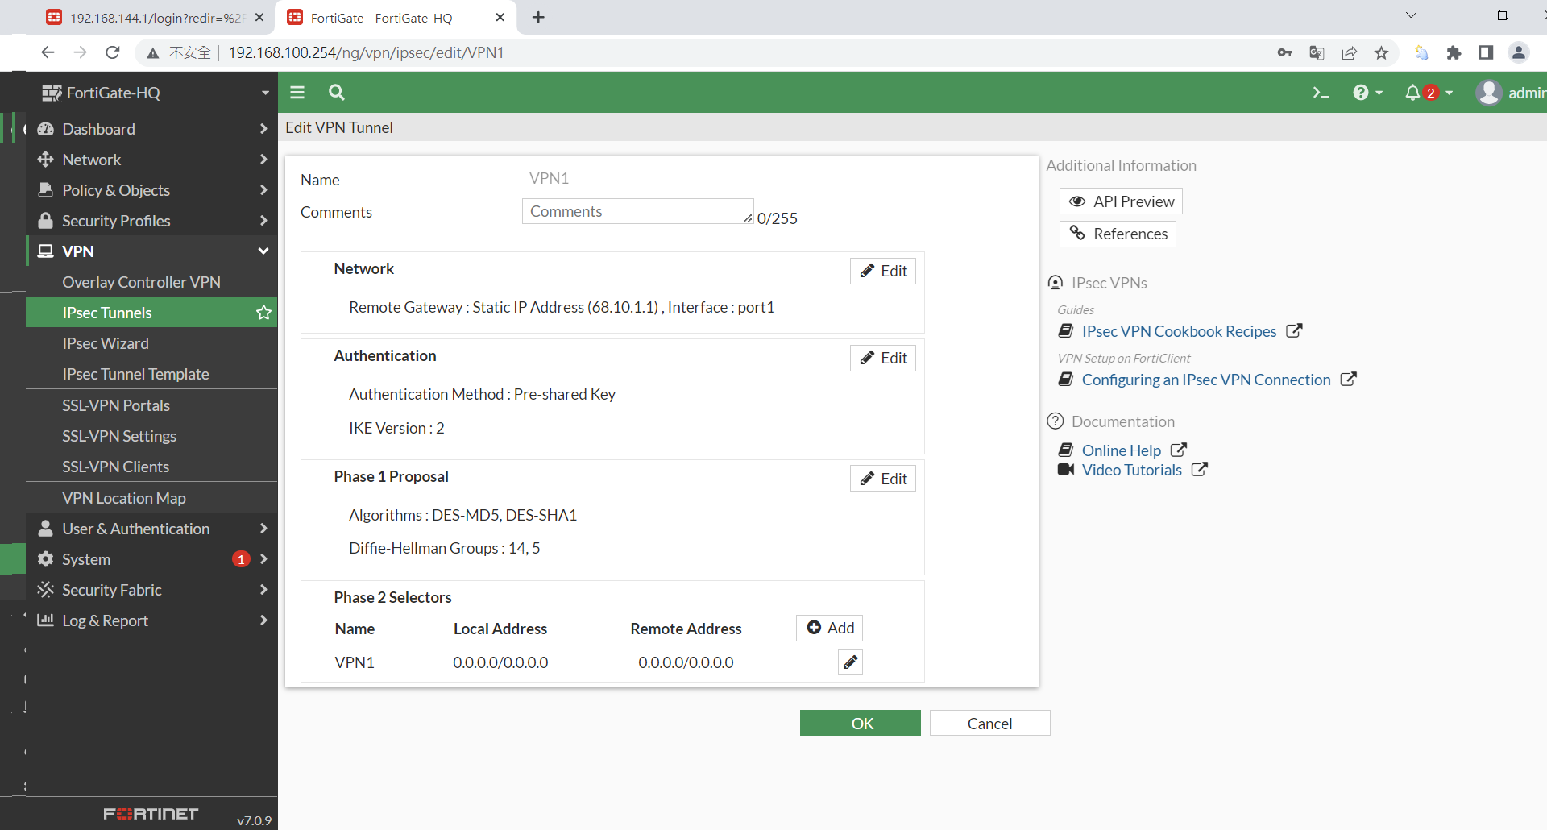The height and width of the screenshot is (830, 1547).
Task: Close the FortiGate-HQ browser tab
Action: pyautogui.click(x=500, y=18)
